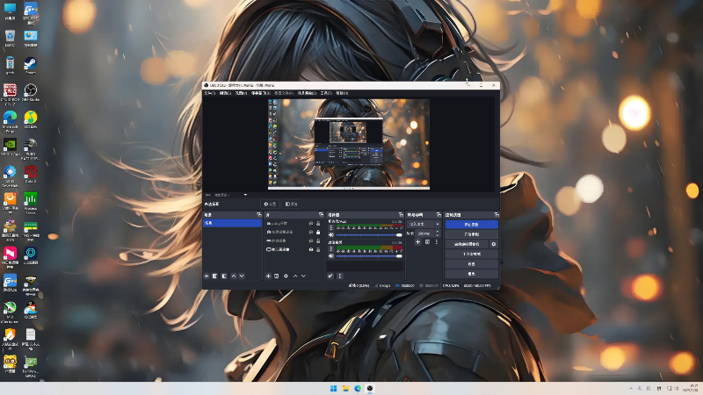Open advanced audio properties icon below the mixer
The width and height of the screenshot is (703, 395).
click(x=330, y=276)
